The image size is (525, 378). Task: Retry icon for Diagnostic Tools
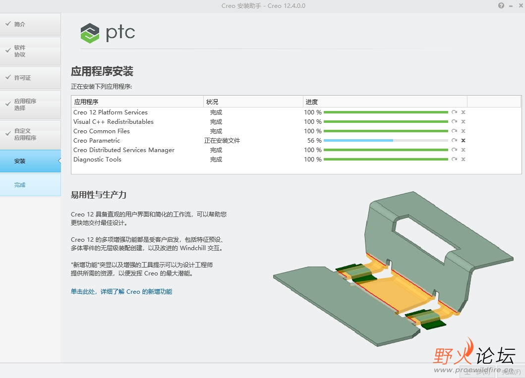[454, 159]
